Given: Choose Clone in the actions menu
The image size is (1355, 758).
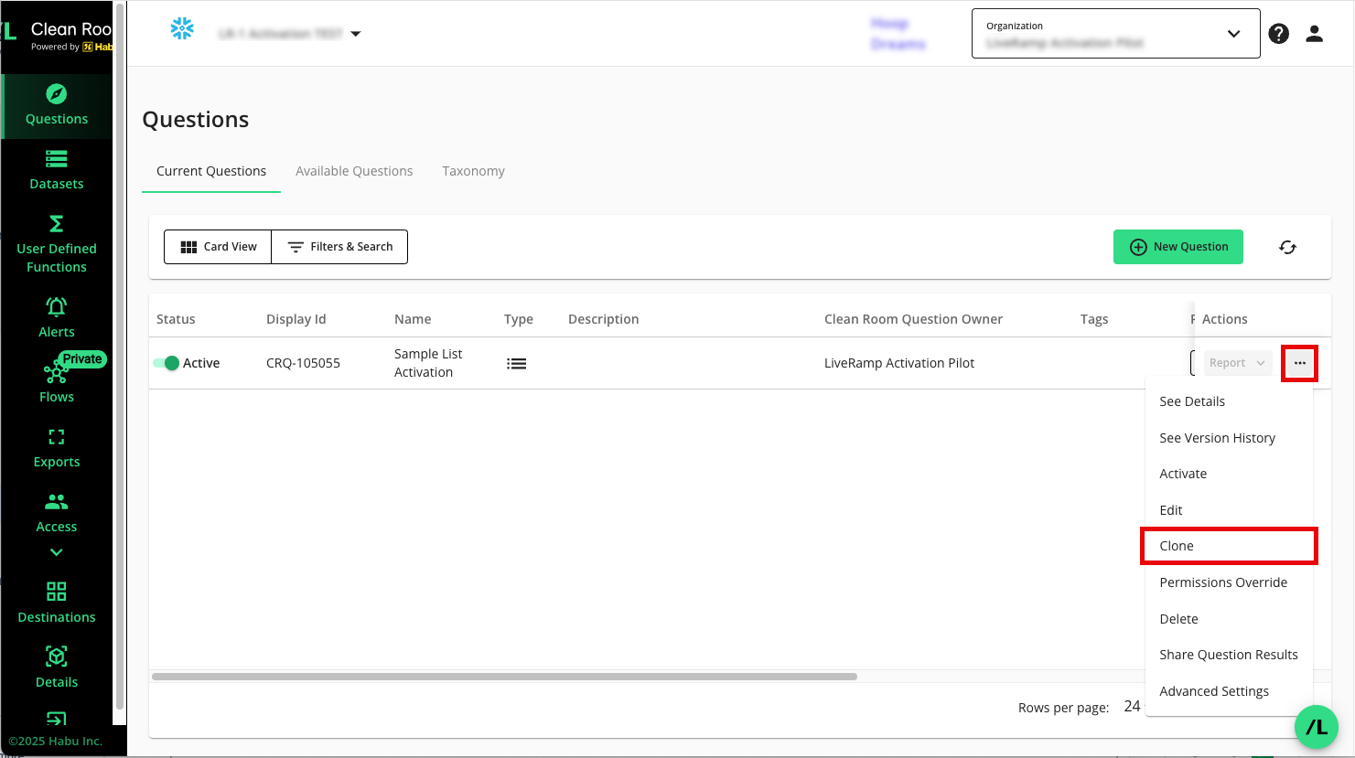Looking at the screenshot, I should click(x=1229, y=546).
